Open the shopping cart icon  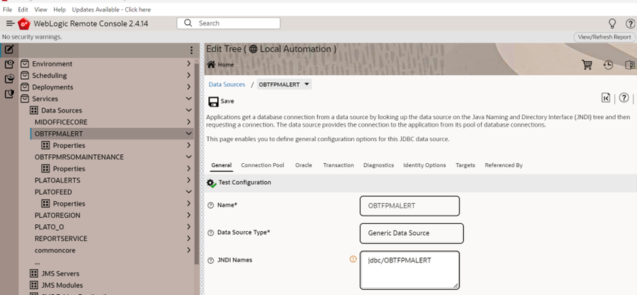click(x=587, y=65)
